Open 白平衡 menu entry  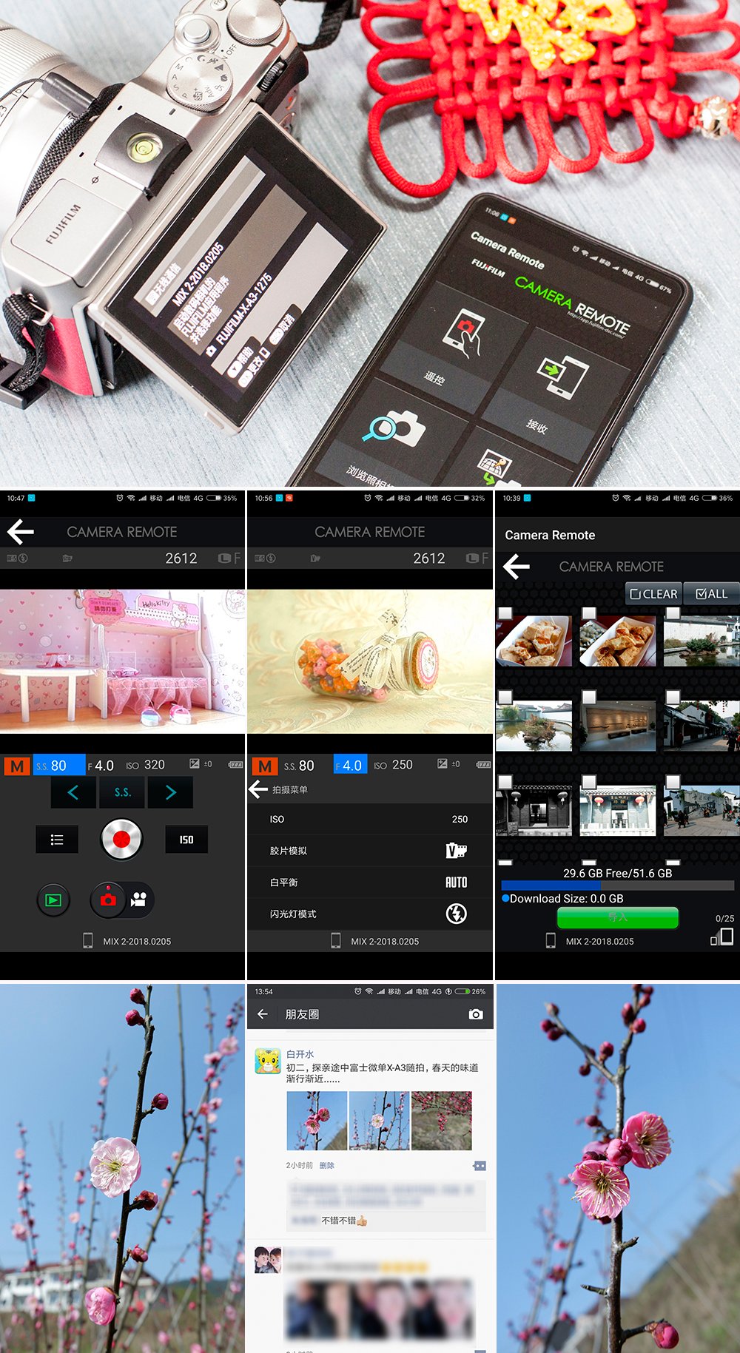(x=370, y=883)
